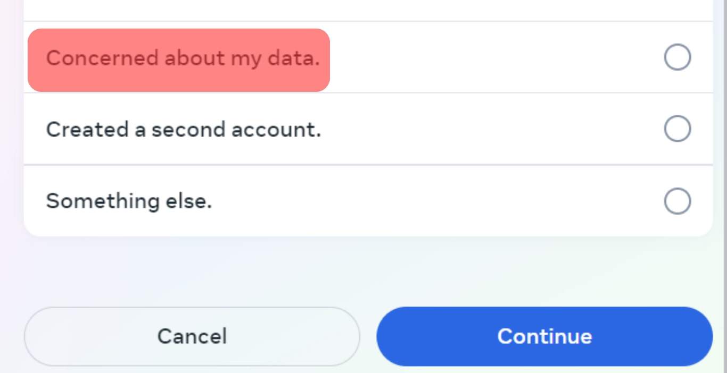This screenshot has height=373, width=727.
Task: Choose the red-highlighted 'Concerned about my data.' option
Action: click(179, 60)
